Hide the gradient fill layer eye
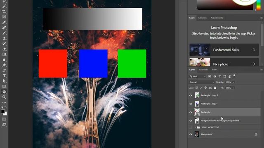 pos(191,120)
